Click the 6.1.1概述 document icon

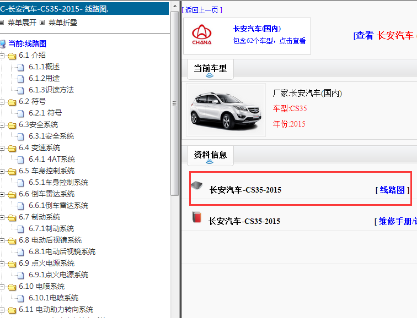[20, 67]
